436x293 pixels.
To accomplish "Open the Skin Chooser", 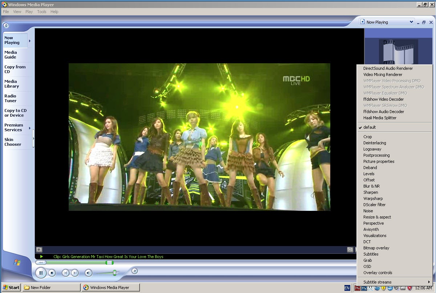I will [x=15, y=142].
